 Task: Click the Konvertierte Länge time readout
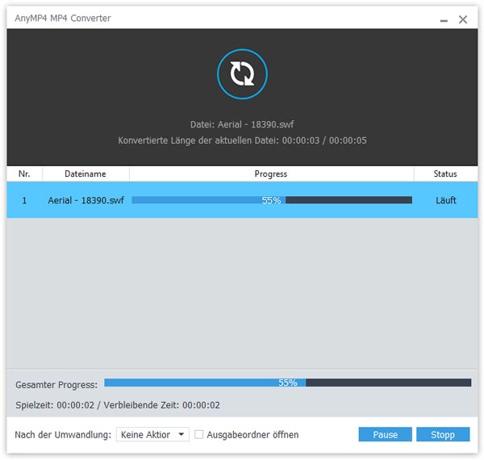[x=242, y=140]
